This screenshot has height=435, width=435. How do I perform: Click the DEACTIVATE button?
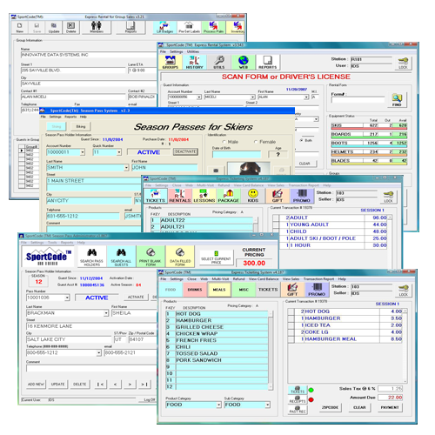185,151
